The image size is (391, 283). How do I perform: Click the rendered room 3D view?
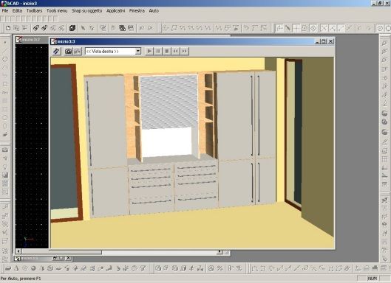click(x=192, y=153)
